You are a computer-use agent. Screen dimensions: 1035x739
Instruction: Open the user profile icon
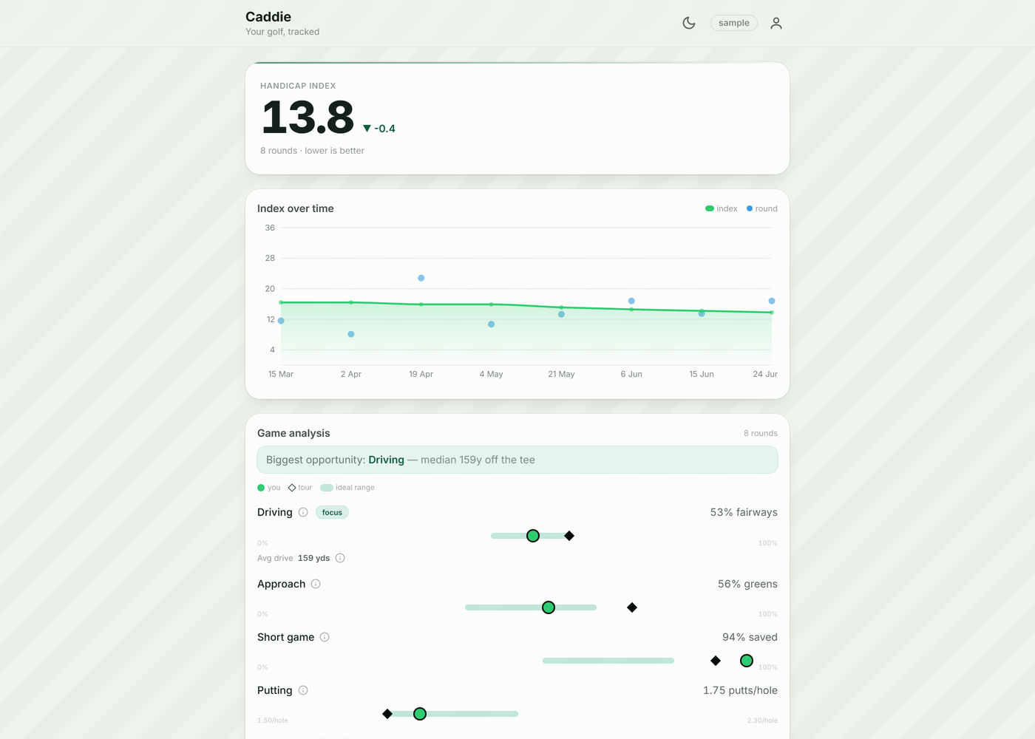coord(776,23)
